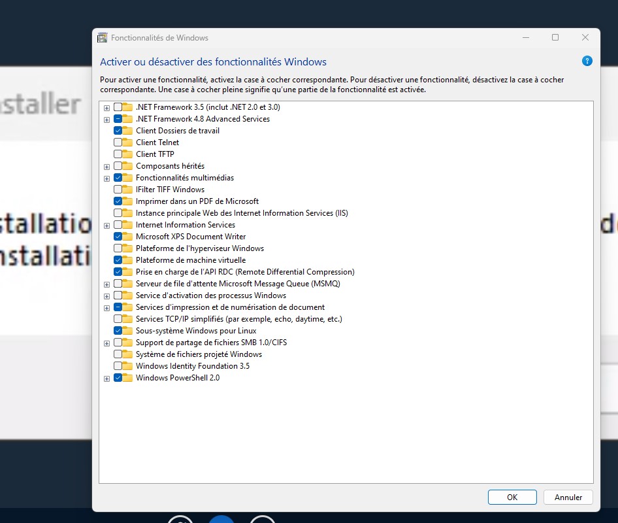The image size is (618, 523).
Task: Expand .NET Framework 3.5 tree node
Action: 106,108
